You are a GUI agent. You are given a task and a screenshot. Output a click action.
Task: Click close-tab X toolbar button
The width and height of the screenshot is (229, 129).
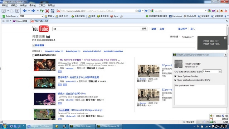[x=17, y=11]
